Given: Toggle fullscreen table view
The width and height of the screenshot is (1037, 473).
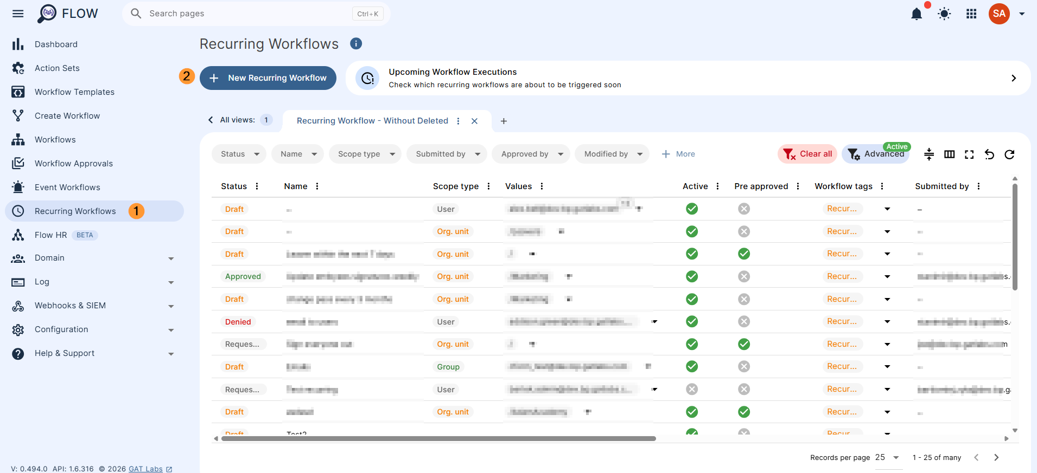Looking at the screenshot, I should (x=969, y=154).
